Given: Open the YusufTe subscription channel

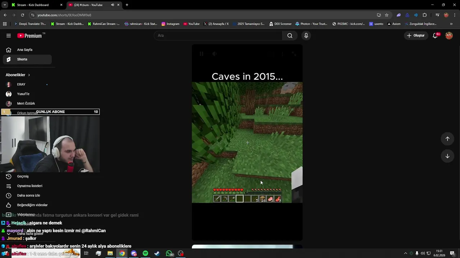Looking at the screenshot, I should (27, 94).
